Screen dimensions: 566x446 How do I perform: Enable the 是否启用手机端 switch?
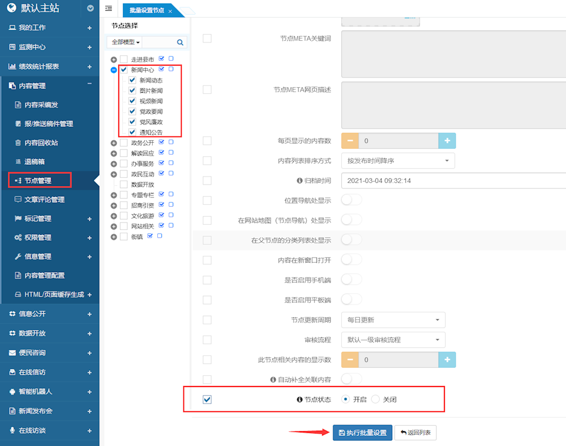click(351, 279)
